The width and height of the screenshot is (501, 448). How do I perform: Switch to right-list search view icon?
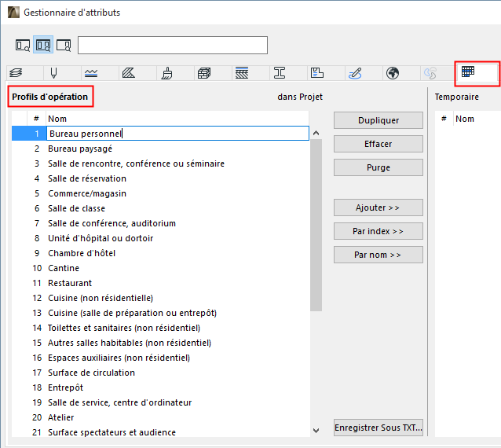point(64,45)
